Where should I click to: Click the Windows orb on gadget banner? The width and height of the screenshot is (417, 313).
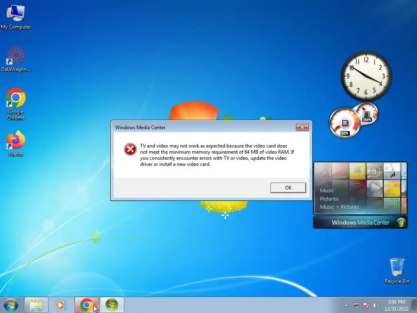401,223
